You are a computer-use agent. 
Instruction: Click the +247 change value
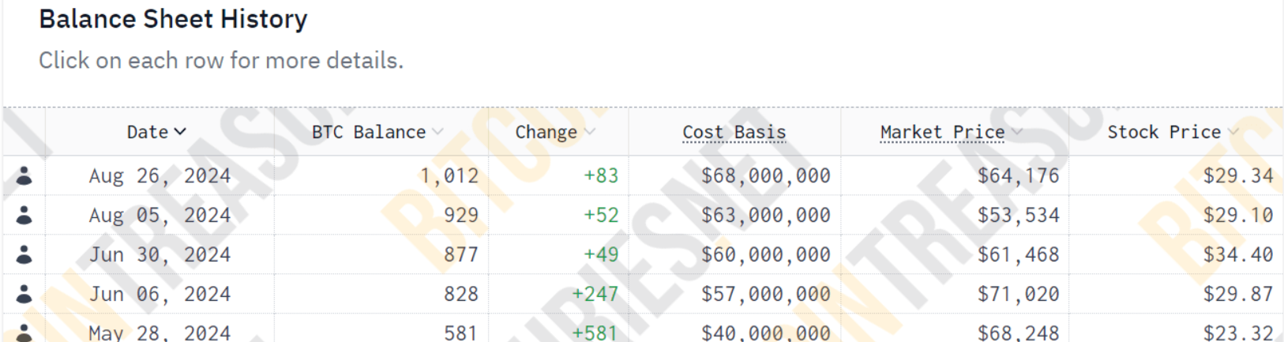click(x=595, y=294)
